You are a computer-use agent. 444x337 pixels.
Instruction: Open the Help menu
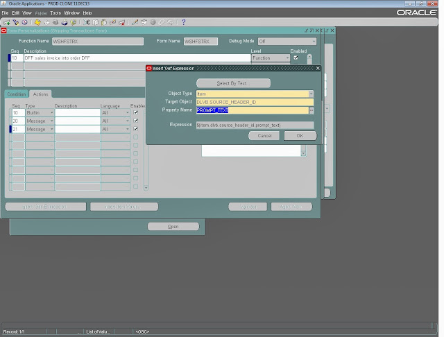coord(87,13)
